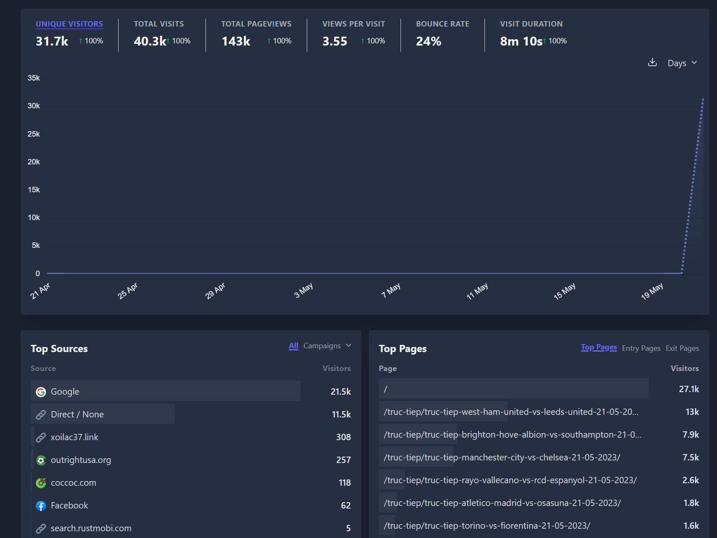
Task: Select the Bounce Rate metric
Action: [x=442, y=24]
